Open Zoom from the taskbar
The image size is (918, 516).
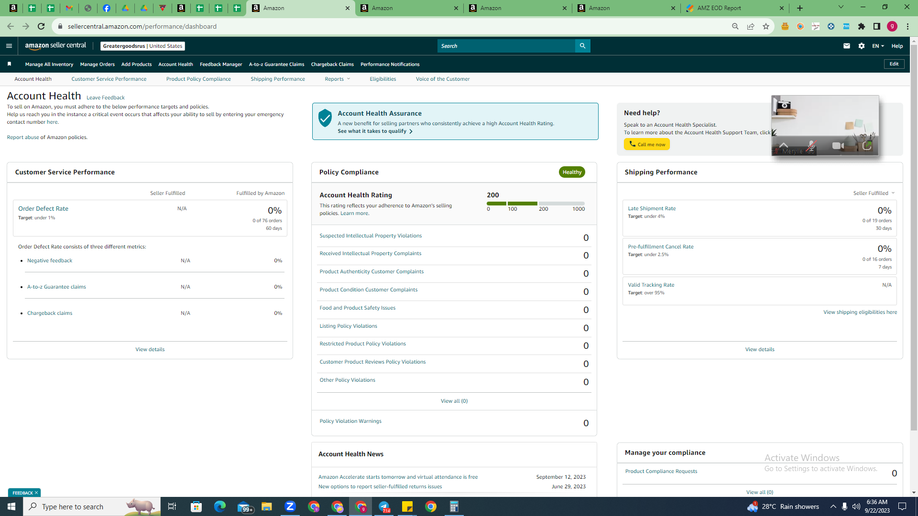pos(290,506)
